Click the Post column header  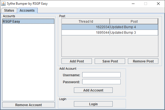[134, 22]
